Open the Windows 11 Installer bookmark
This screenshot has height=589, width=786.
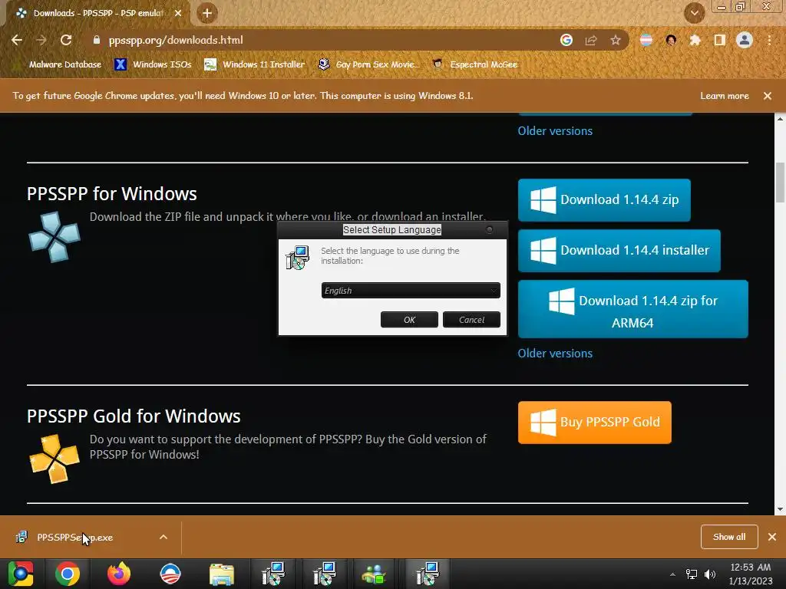[x=254, y=64]
